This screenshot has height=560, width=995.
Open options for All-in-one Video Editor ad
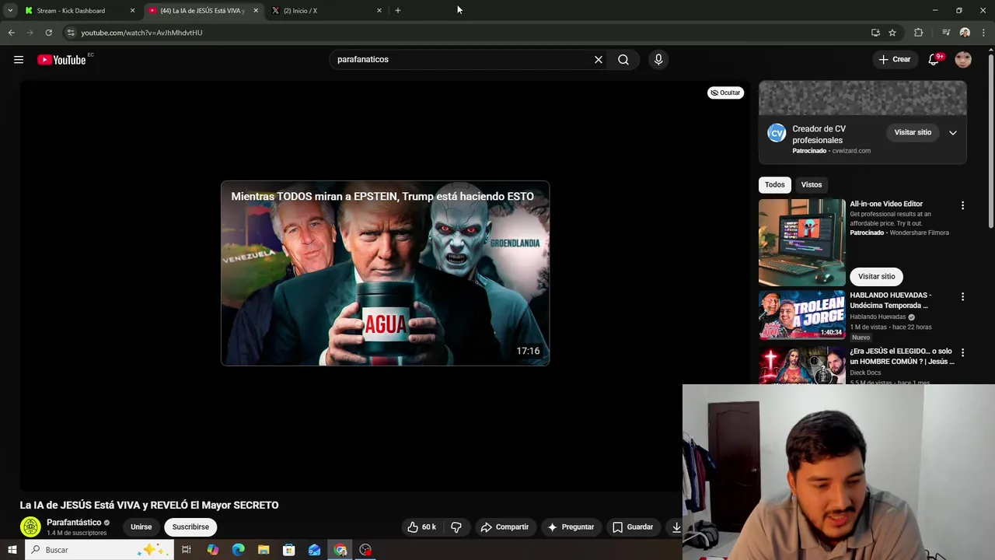[x=962, y=205]
